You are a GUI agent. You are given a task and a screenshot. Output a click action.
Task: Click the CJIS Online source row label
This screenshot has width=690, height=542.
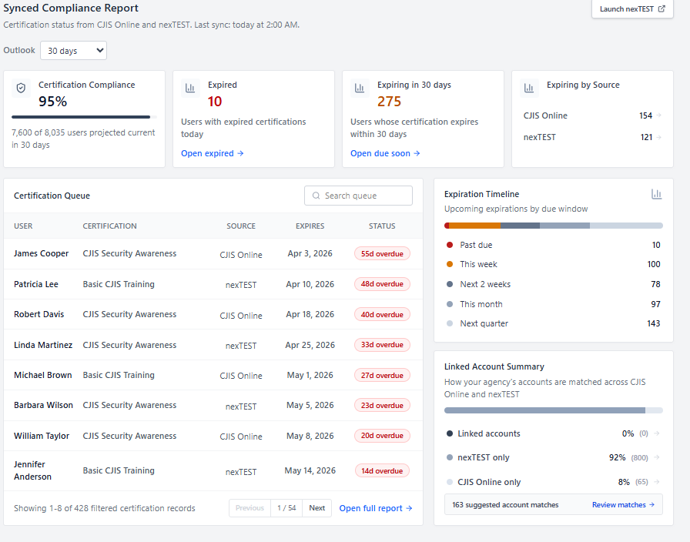pyautogui.click(x=545, y=115)
